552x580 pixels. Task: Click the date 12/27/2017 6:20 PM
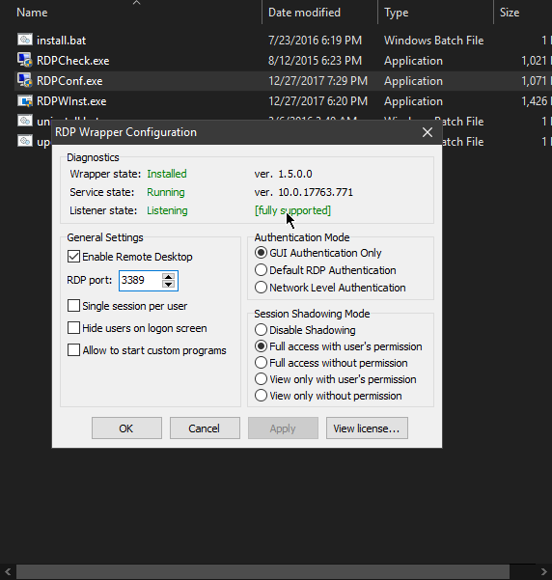(x=317, y=101)
